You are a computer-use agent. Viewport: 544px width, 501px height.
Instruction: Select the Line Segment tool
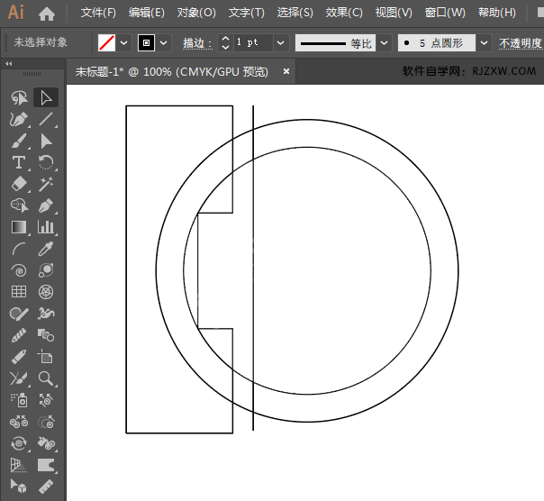pyautogui.click(x=46, y=119)
